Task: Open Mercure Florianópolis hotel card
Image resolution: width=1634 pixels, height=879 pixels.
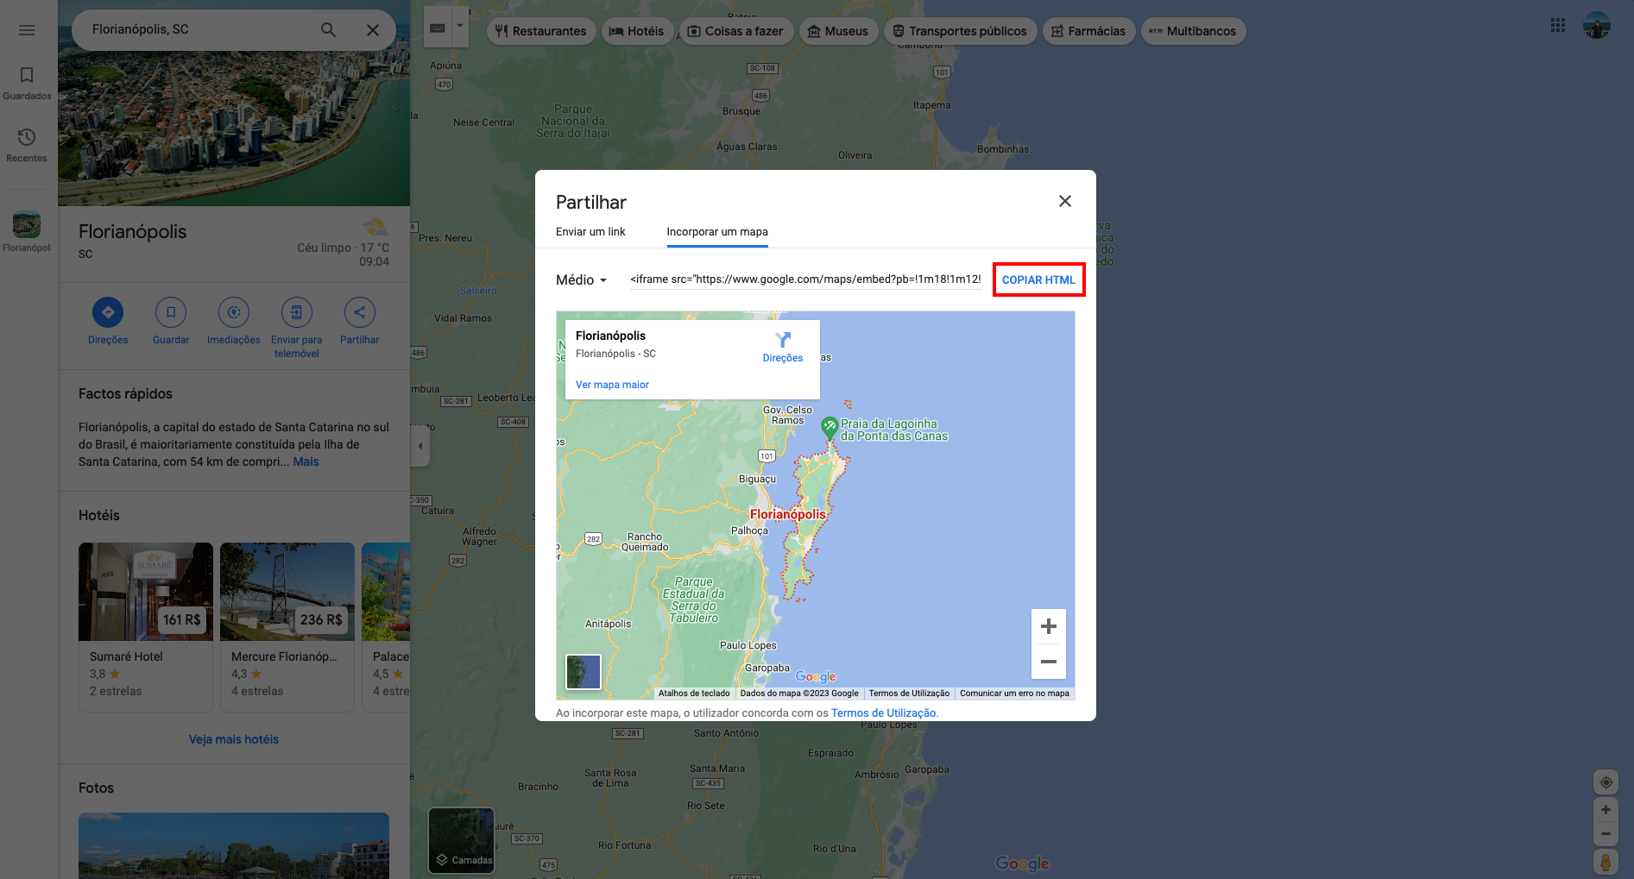Action: (x=287, y=627)
